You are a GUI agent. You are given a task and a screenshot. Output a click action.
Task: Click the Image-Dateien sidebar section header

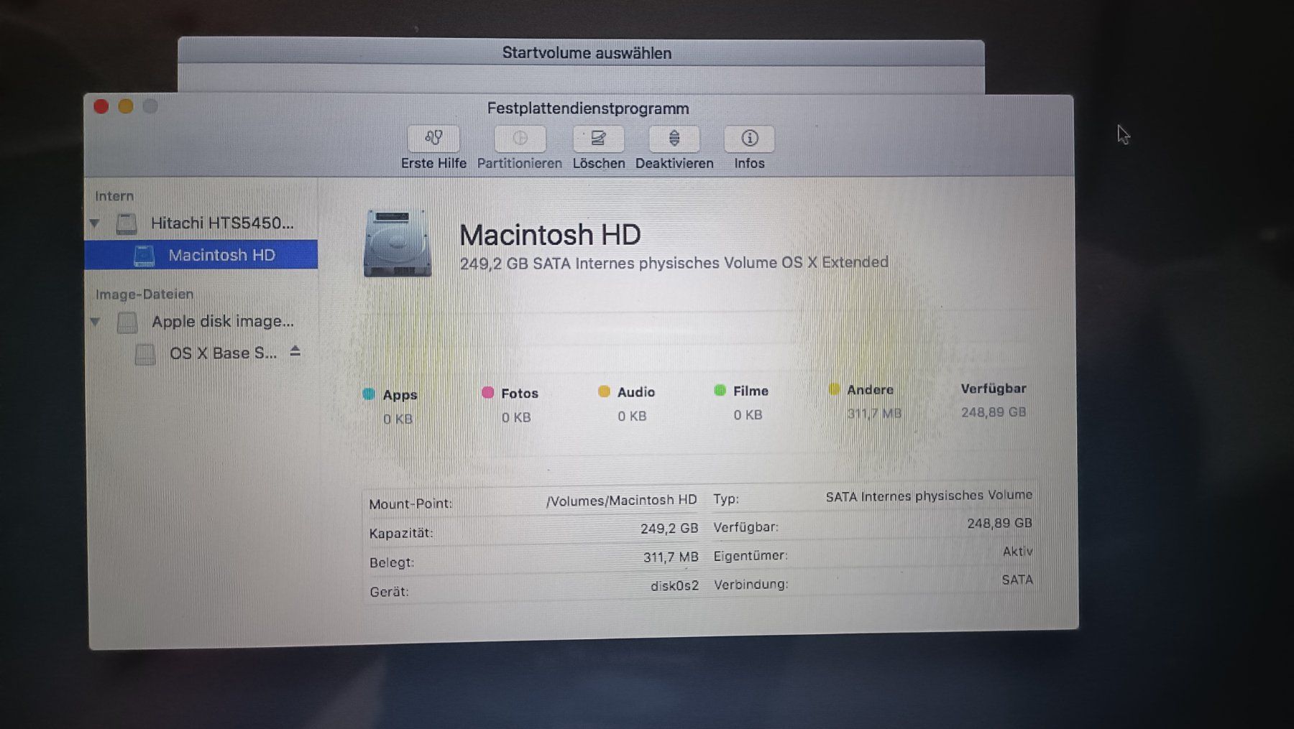(144, 294)
